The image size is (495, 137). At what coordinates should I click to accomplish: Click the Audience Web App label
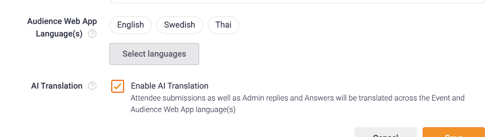tap(62, 21)
